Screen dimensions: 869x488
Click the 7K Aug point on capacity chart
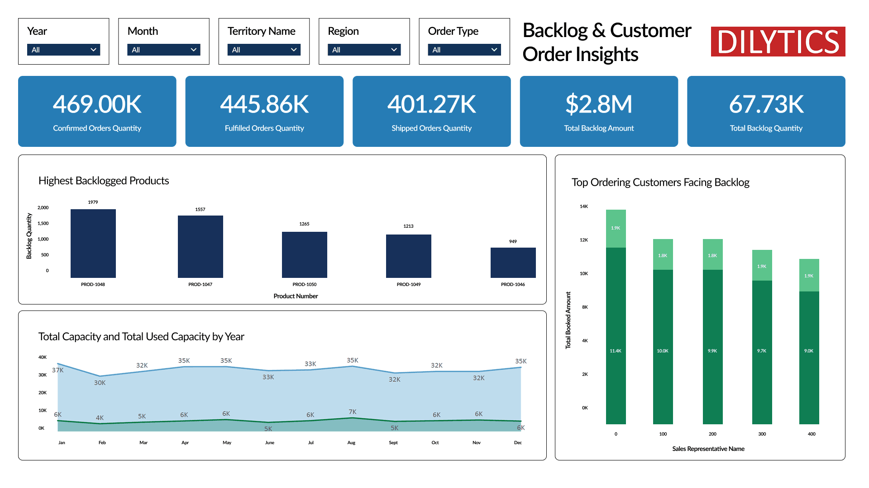pyautogui.click(x=352, y=418)
